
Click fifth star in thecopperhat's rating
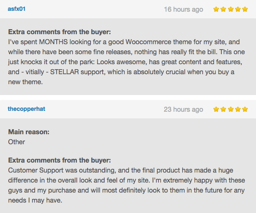tap(245, 109)
